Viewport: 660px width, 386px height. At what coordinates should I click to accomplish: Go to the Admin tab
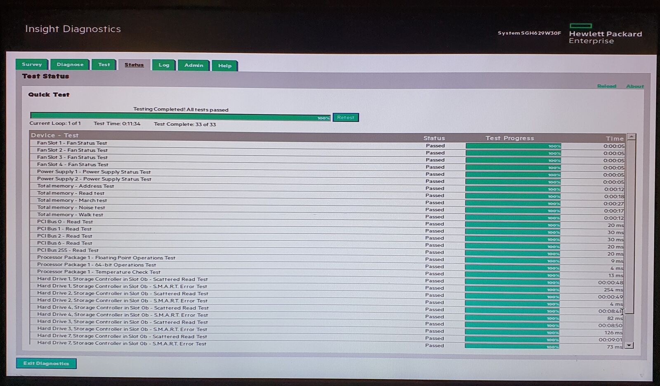coord(193,66)
